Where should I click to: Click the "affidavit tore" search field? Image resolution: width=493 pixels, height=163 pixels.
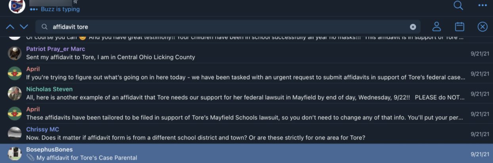pyautogui.click(x=226, y=27)
